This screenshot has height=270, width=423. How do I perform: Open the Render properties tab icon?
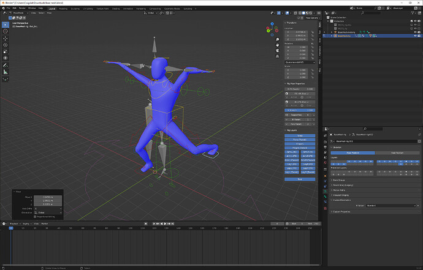pos(325,142)
